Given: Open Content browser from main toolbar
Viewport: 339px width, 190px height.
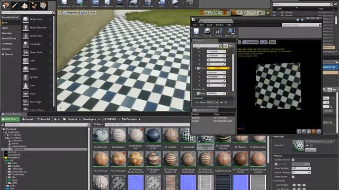Looking at the screenshot, I should coord(95,4).
